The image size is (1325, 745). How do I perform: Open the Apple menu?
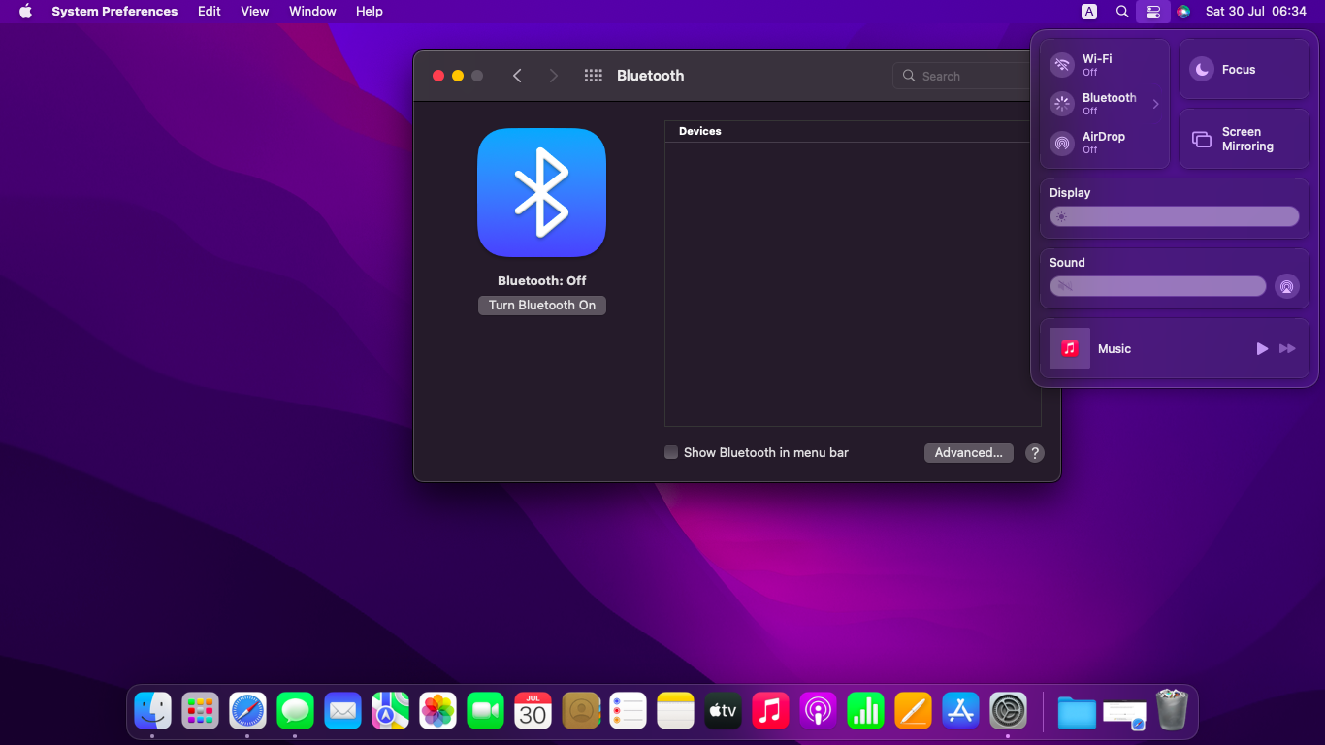(25, 12)
